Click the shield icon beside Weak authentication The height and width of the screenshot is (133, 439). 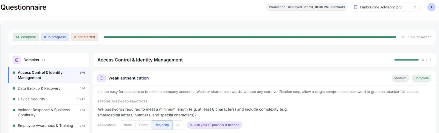click(x=102, y=78)
